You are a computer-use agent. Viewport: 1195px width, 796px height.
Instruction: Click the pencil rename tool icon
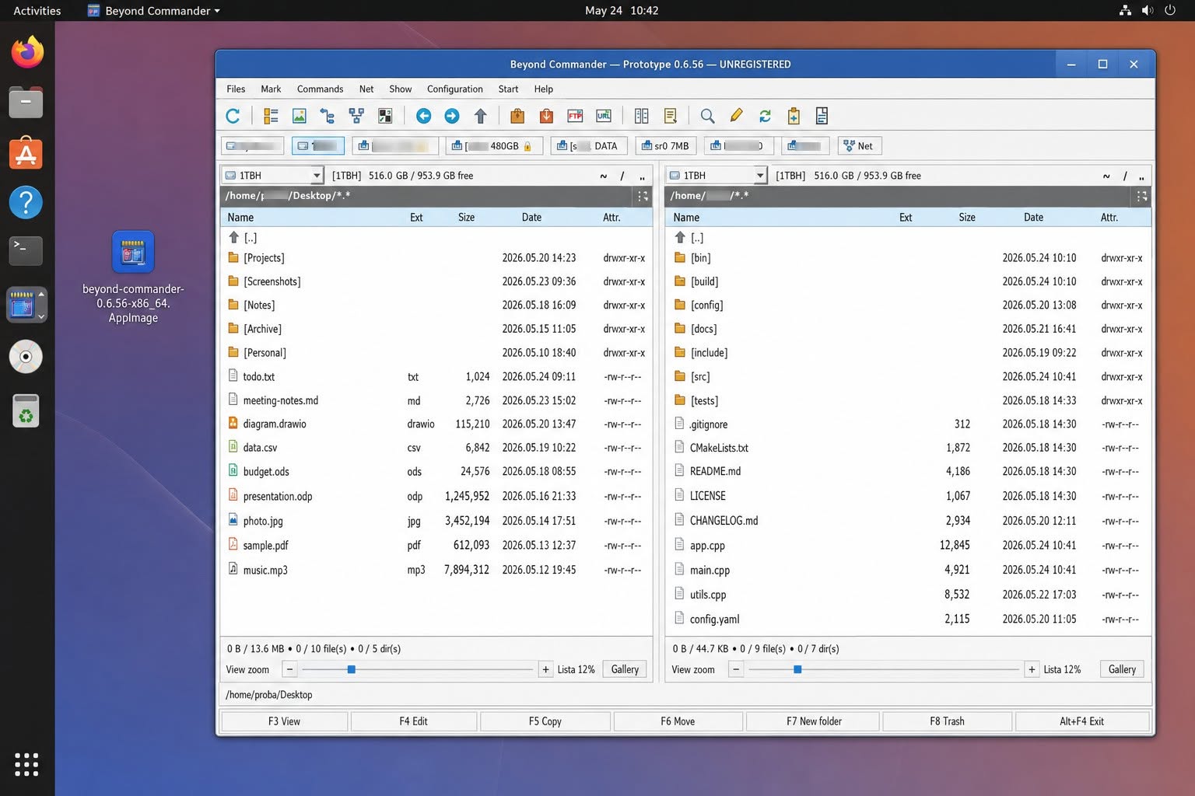click(x=736, y=117)
